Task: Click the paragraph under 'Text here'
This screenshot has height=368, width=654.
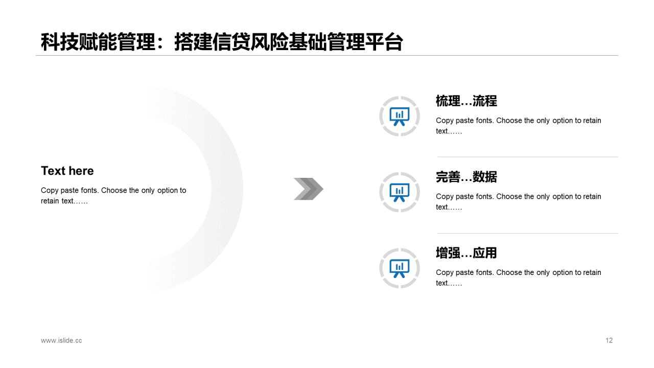Action: pyautogui.click(x=113, y=196)
